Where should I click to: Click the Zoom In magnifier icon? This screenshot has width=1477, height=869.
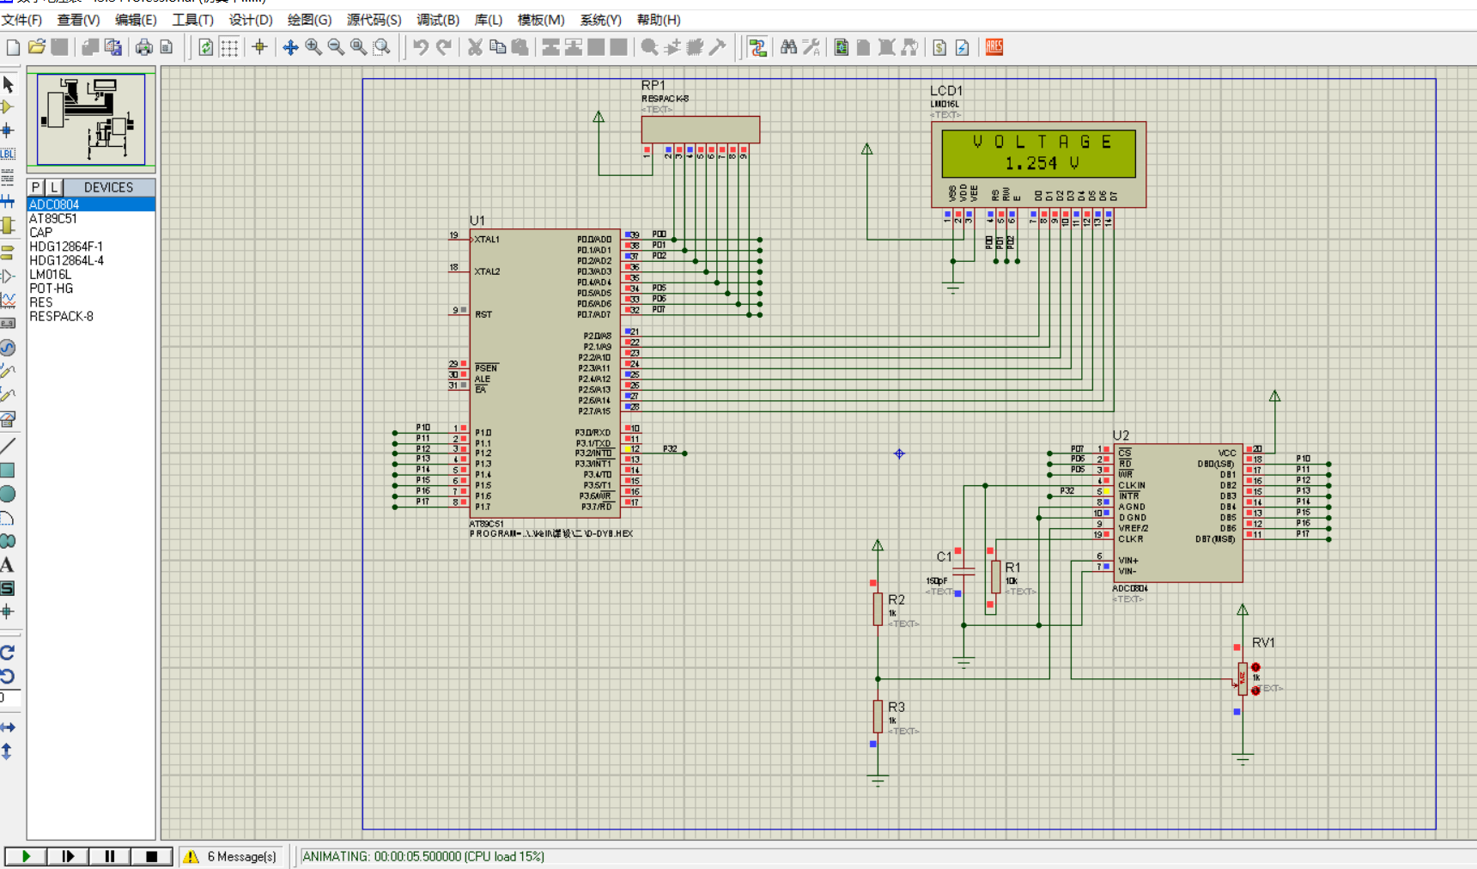[x=313, y=47]
